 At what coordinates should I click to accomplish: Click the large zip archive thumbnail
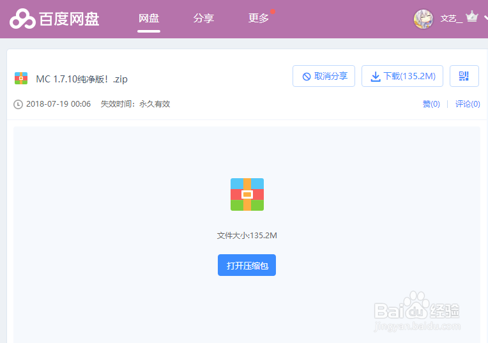click(x=247, y=195)
